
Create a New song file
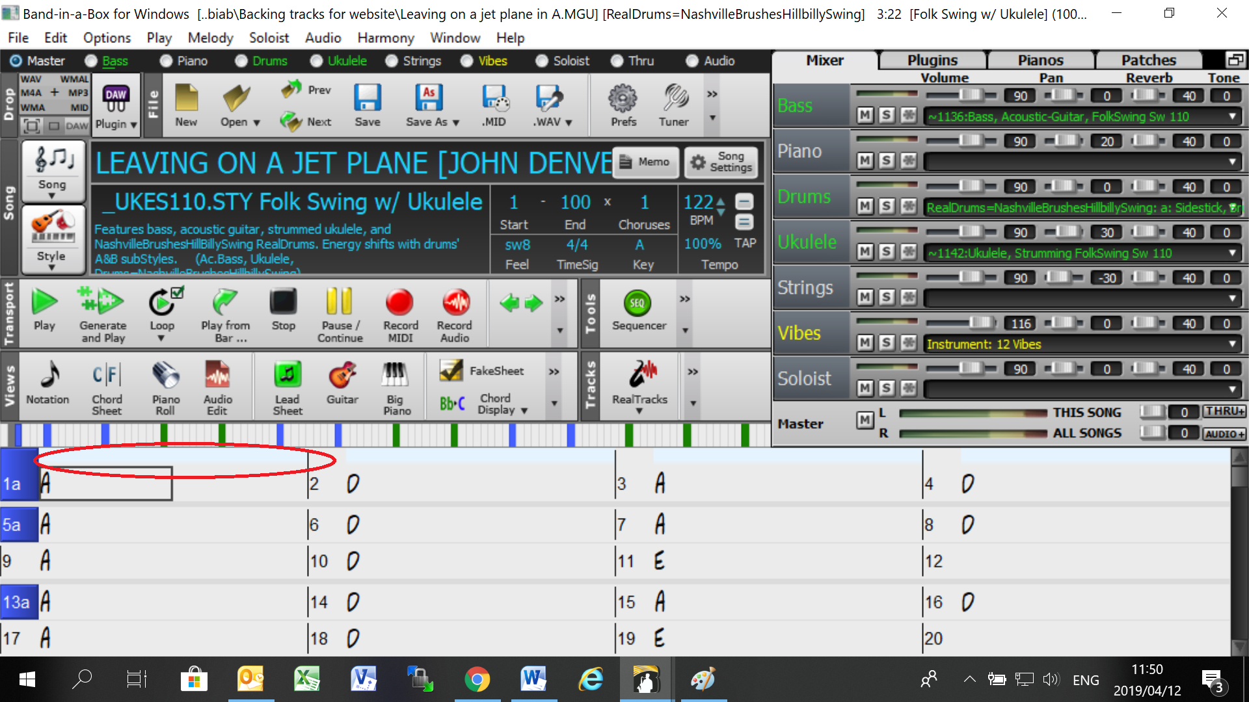click(x=186, y=104)
